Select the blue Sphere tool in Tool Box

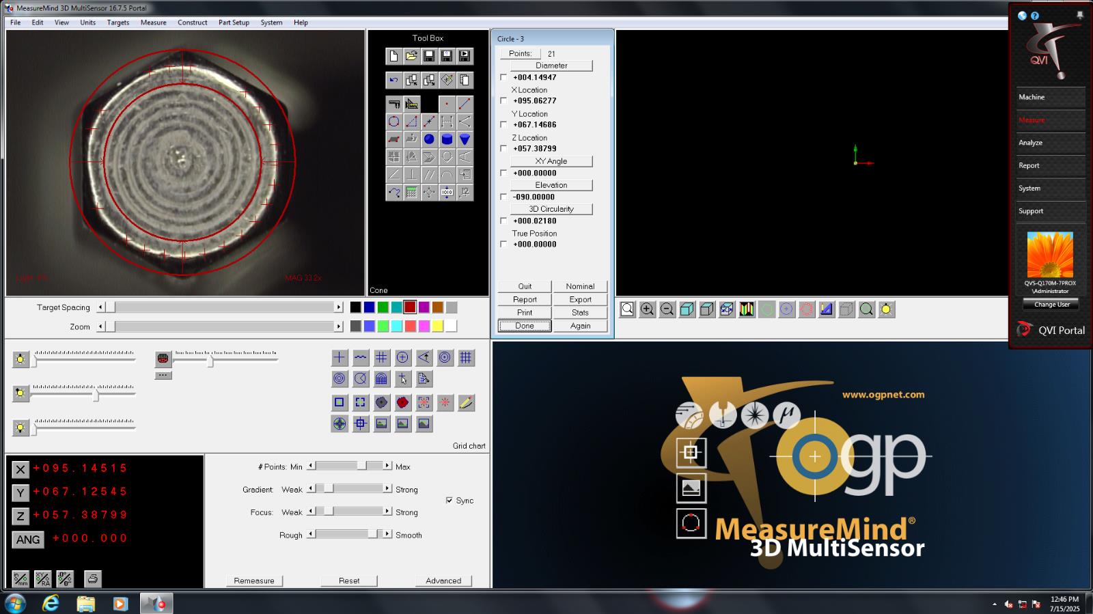(429, 139)
